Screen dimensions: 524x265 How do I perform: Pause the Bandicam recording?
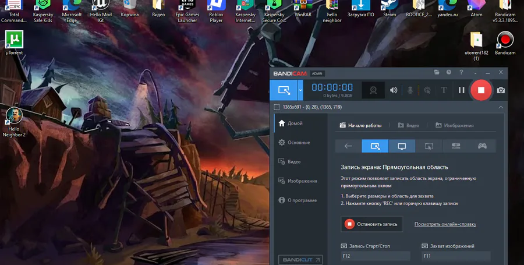pyautogui.click(x=462, y=90)
